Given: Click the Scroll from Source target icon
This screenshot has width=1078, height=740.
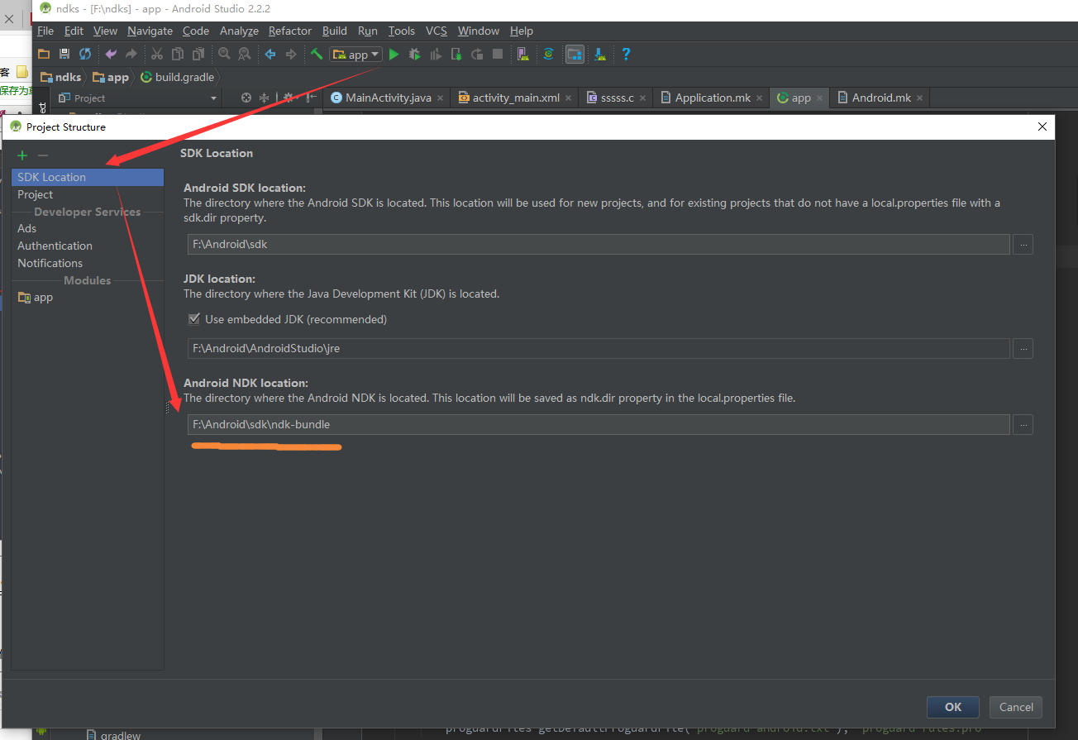Looking at the screenshot, I should 246,98.
